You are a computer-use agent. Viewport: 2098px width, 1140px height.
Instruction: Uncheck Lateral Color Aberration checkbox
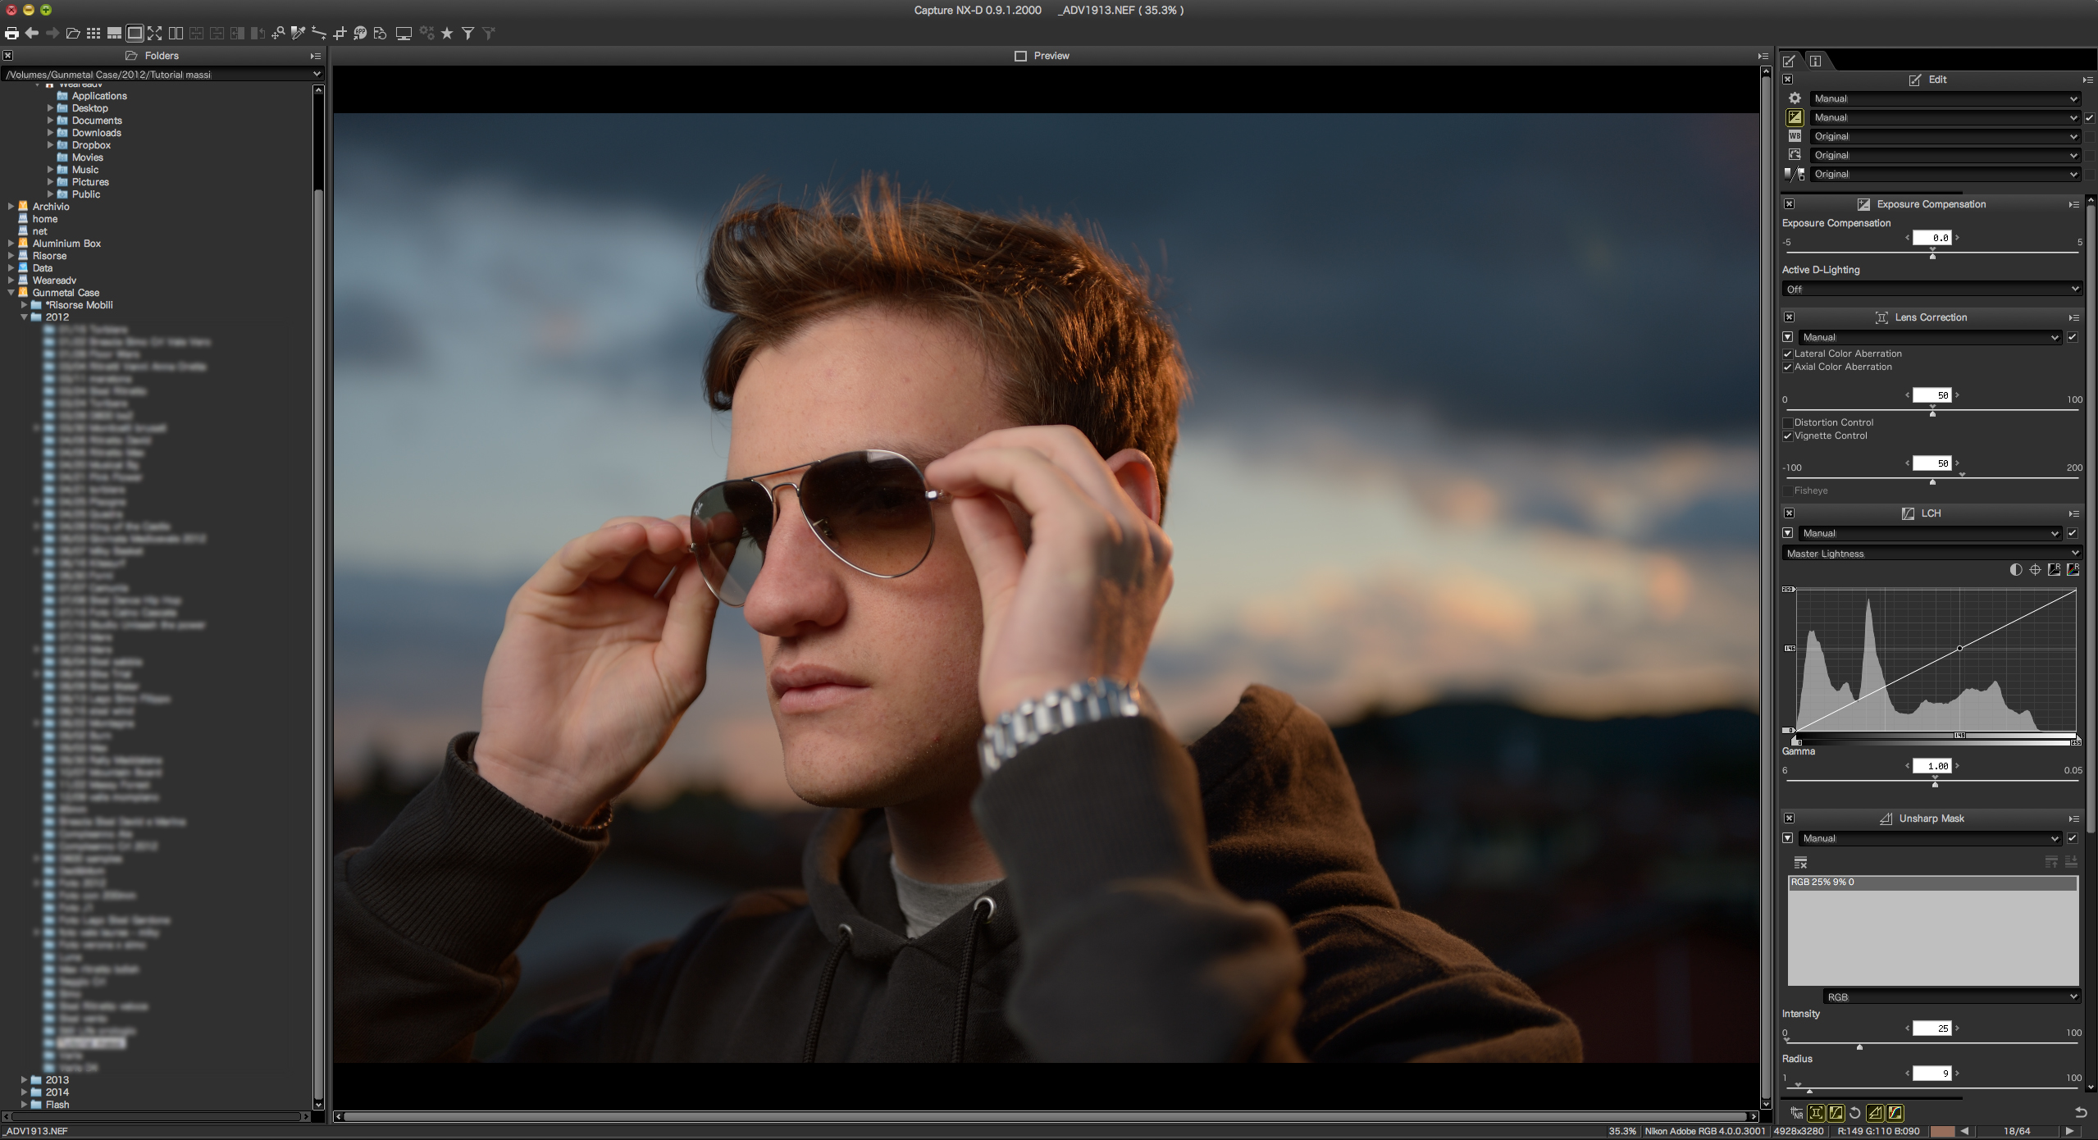[1788, 354]
